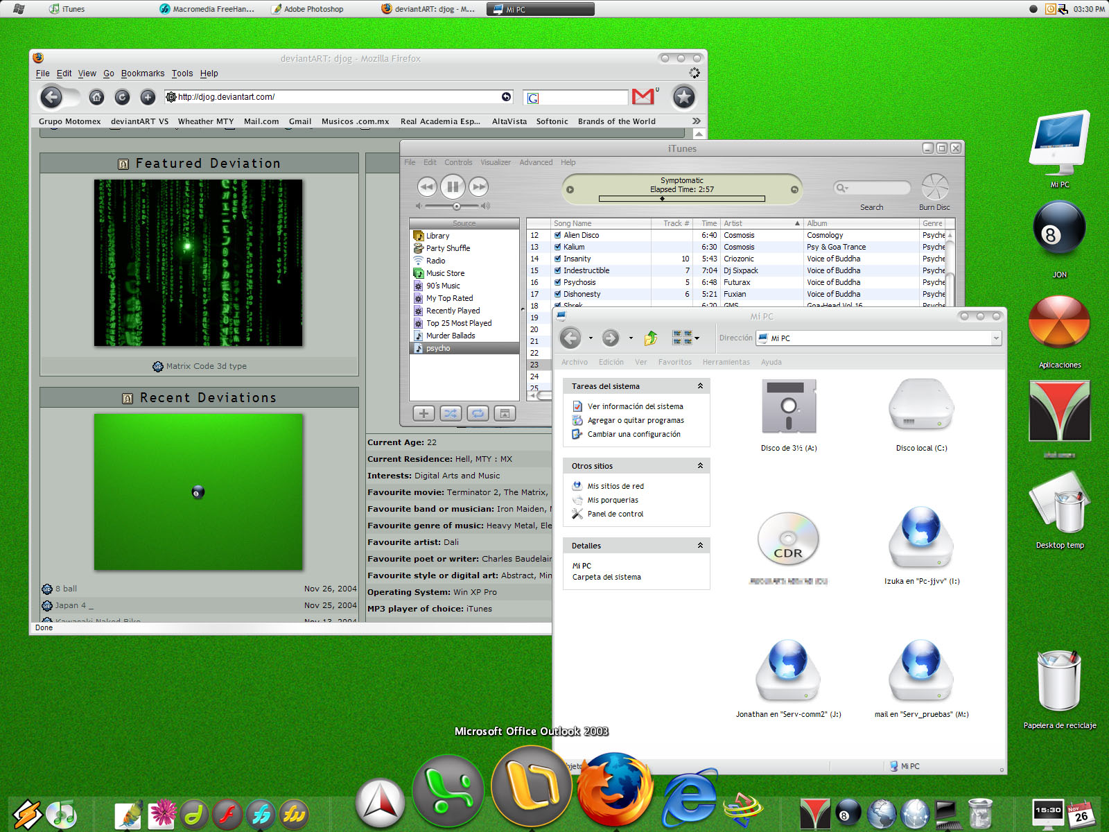Viewport: 1109px width, 832px height.
Task: Go back in Mi PC window
Action: (570, 338)
